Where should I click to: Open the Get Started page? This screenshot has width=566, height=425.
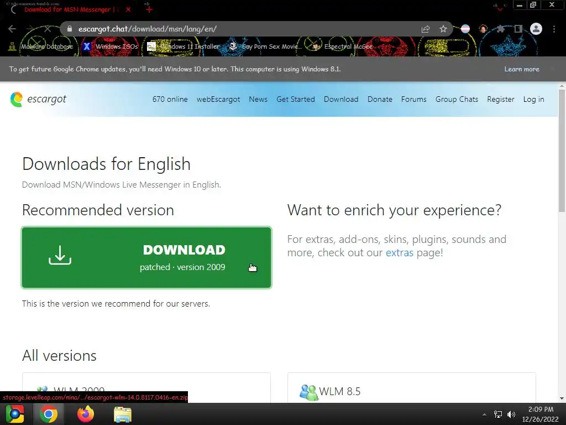tap(296, 100)
